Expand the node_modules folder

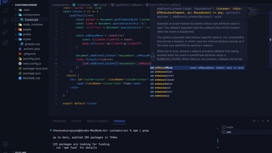click(x=16, y=25)
